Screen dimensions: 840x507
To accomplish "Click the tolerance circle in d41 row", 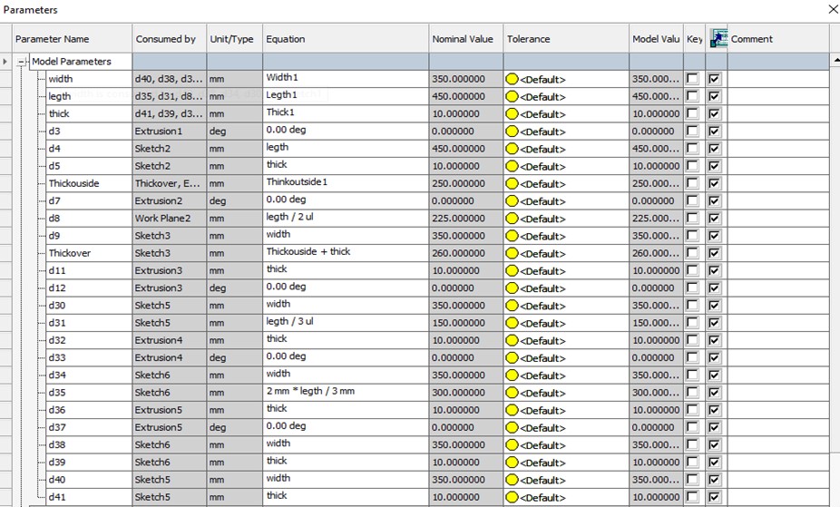I will pos(512,497).
